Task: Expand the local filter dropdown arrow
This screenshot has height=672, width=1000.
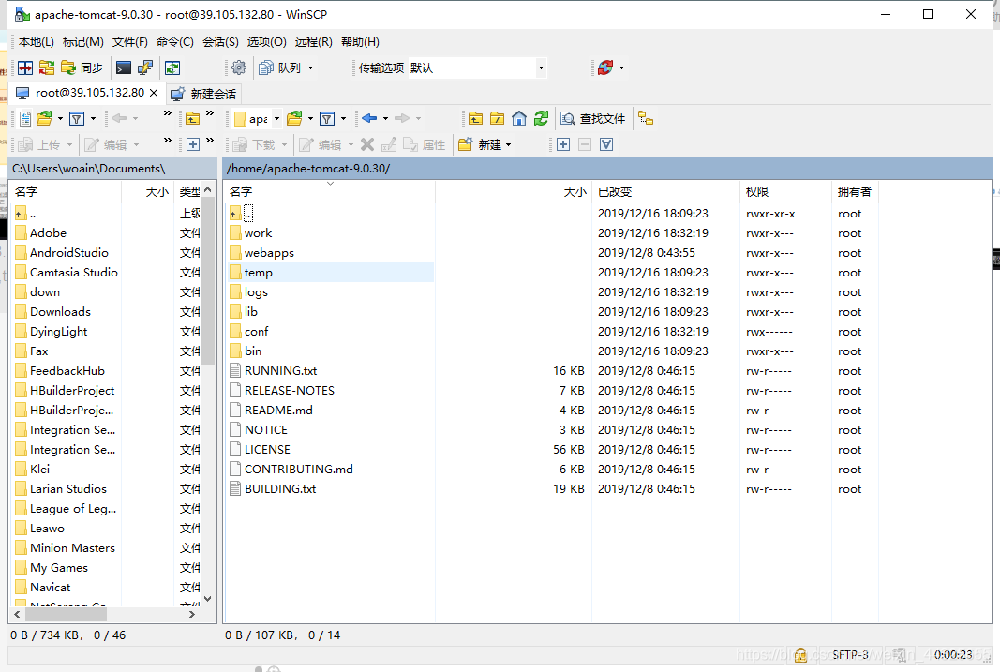Action: point(93,119)
